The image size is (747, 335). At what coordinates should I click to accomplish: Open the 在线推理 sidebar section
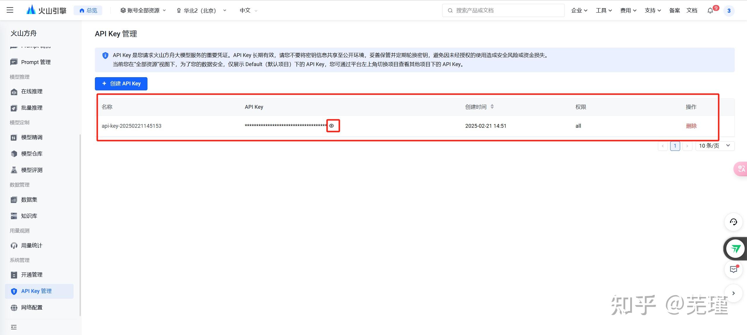coord(32,91)
